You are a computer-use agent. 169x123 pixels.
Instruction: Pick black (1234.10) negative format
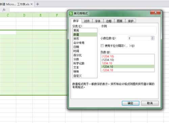(x=127, y=60)
